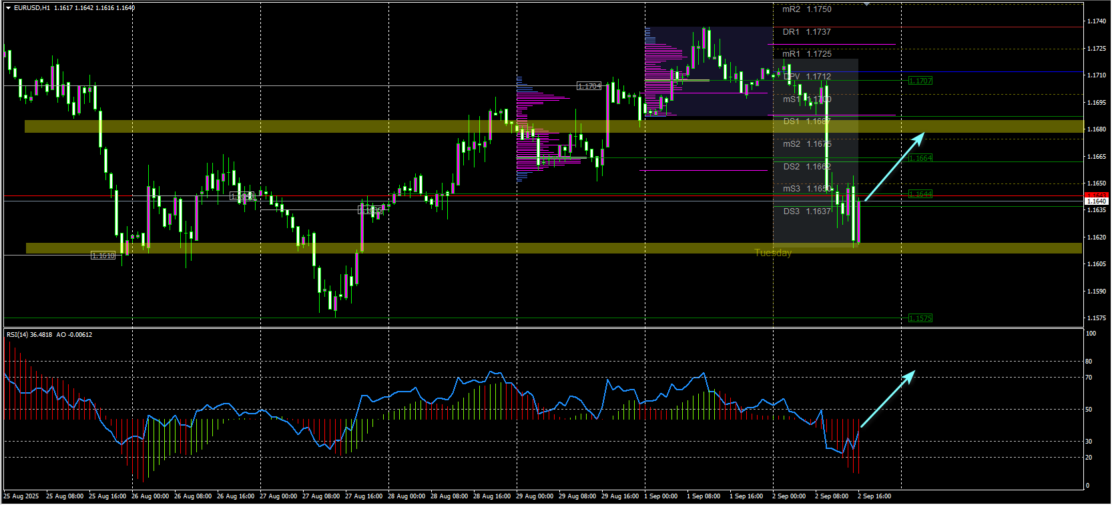Screen dimensions: 1112x505
Task: Click the 1.1680 price scale value
Action: coord(1097,129)
